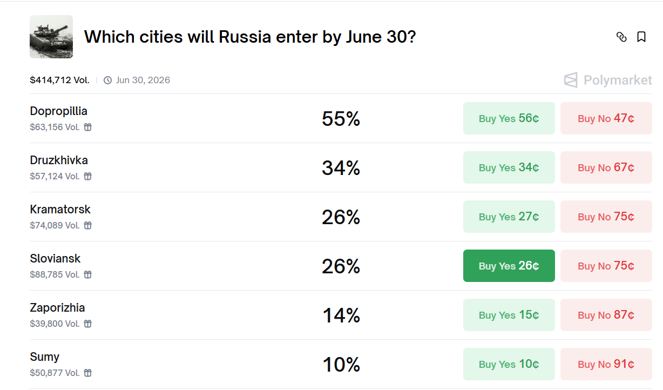Click the gift icon beside Sumy volume
Screen dimensions: 663x390
(87, 373)
